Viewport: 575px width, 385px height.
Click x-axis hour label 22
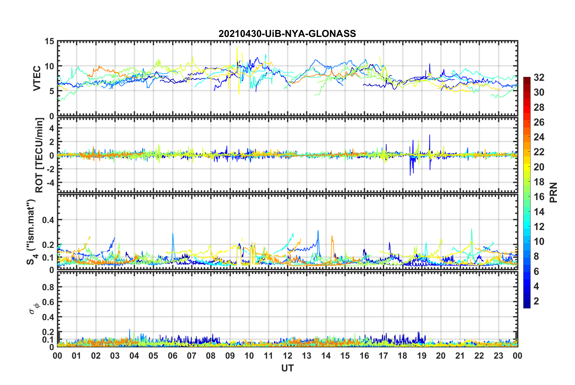[x=479, y=356]
